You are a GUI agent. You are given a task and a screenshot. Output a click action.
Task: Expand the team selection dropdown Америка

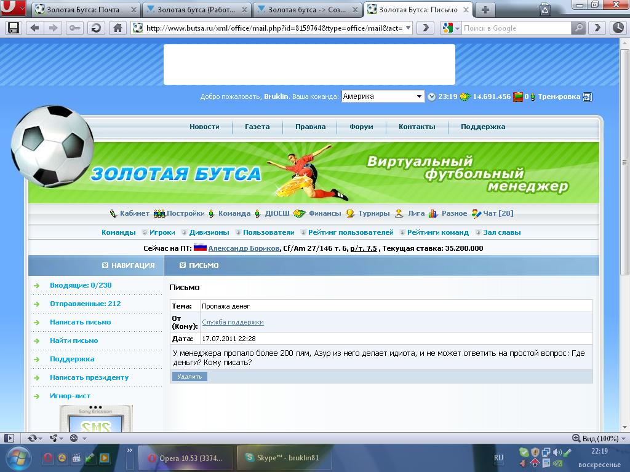(x=420, y=96)
